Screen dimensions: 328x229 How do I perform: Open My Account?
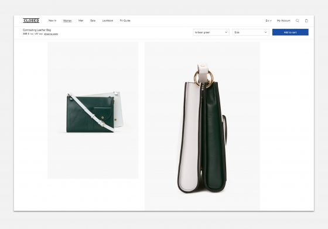click(283, 21)
